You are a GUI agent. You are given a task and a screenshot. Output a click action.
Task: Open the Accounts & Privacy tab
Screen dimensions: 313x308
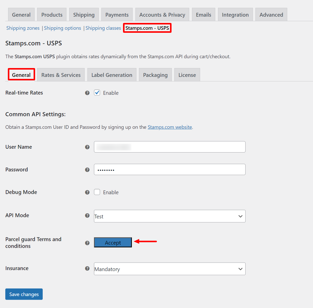(162, 15)
